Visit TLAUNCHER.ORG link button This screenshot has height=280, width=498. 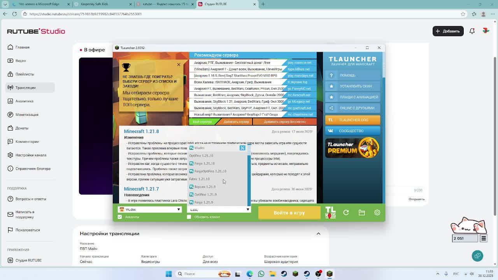point(352,120)
